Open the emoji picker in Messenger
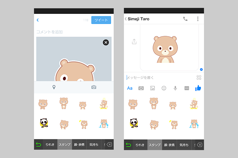The image size is (238, 158). point(164,88)
